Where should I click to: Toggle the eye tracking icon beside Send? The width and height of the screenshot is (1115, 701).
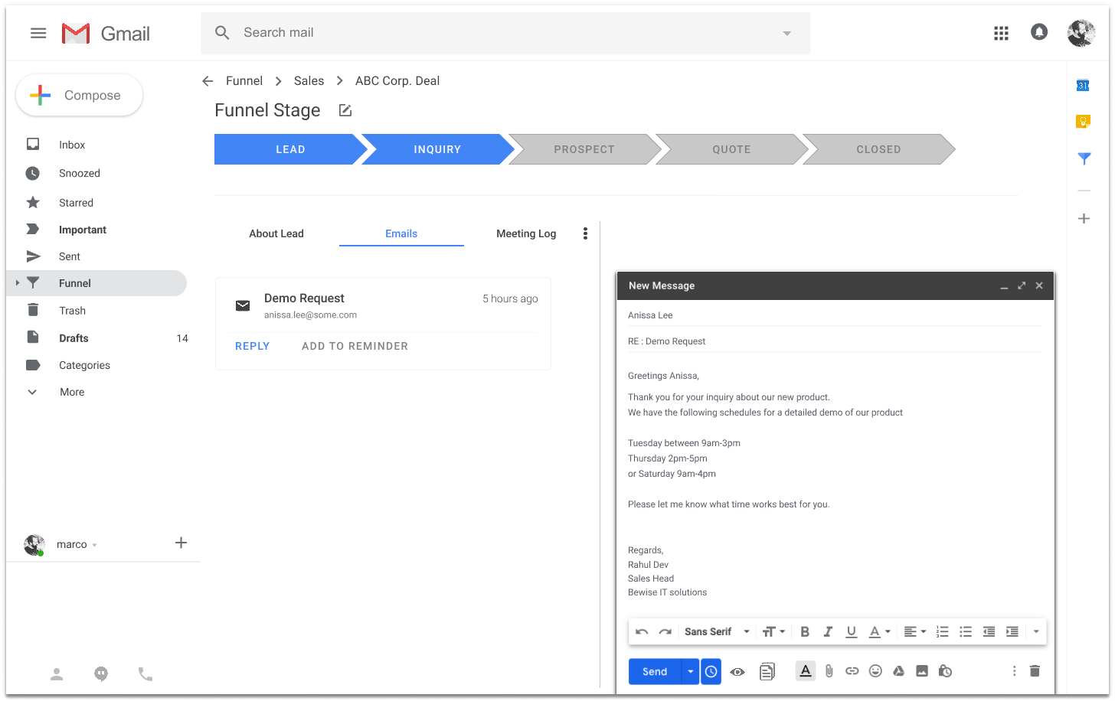[737, 672]
